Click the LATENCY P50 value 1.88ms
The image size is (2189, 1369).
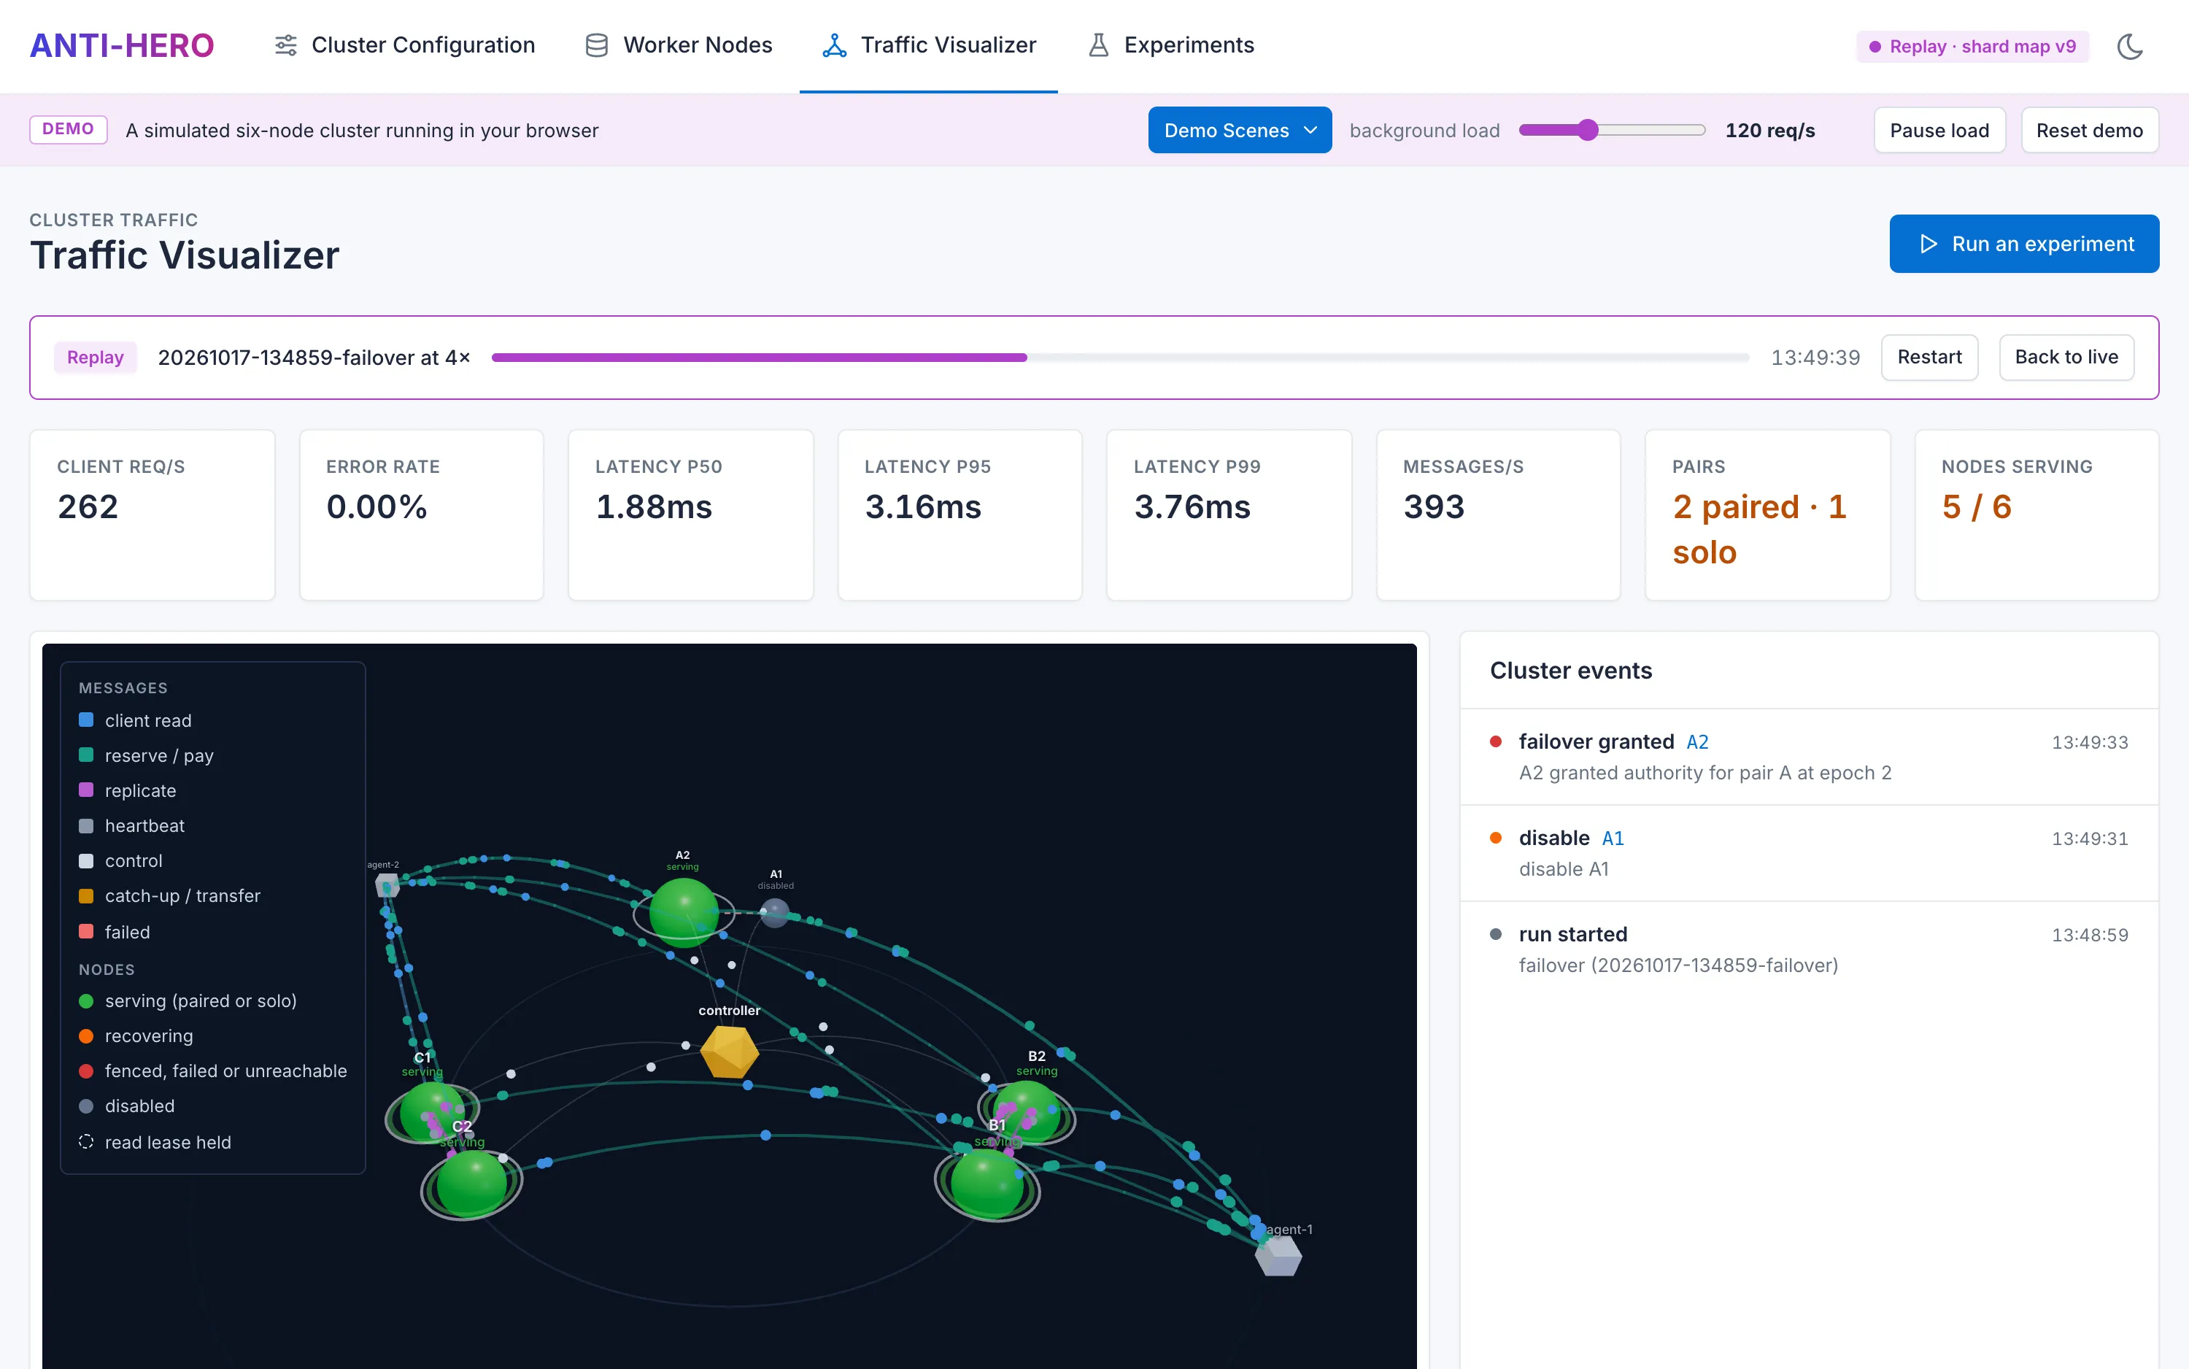pyautogui.click(x=654, y=507)
